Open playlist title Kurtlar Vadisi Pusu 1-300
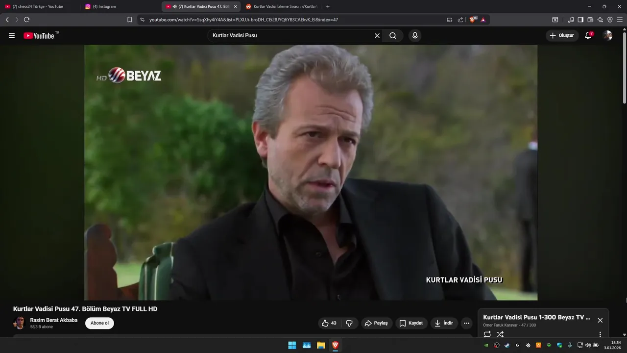Viewport: 627px width, 353px height. click(x=536, y=317)
